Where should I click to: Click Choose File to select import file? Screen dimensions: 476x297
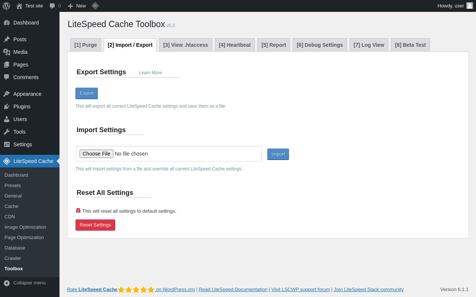coord(96,154)
